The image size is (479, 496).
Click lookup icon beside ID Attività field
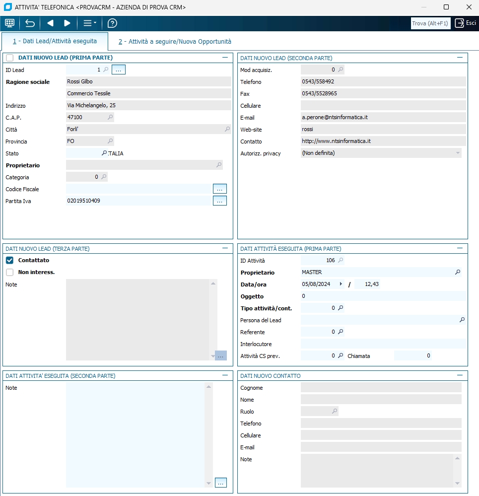coord(341,260)
